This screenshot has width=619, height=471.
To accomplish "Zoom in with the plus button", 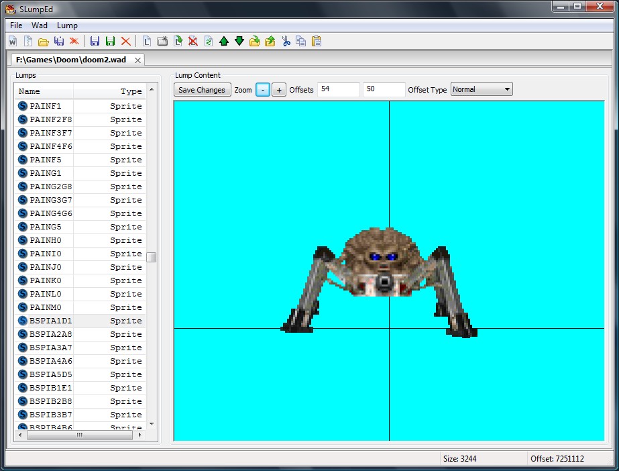I will pyautogui.click(x=279, y=90).
